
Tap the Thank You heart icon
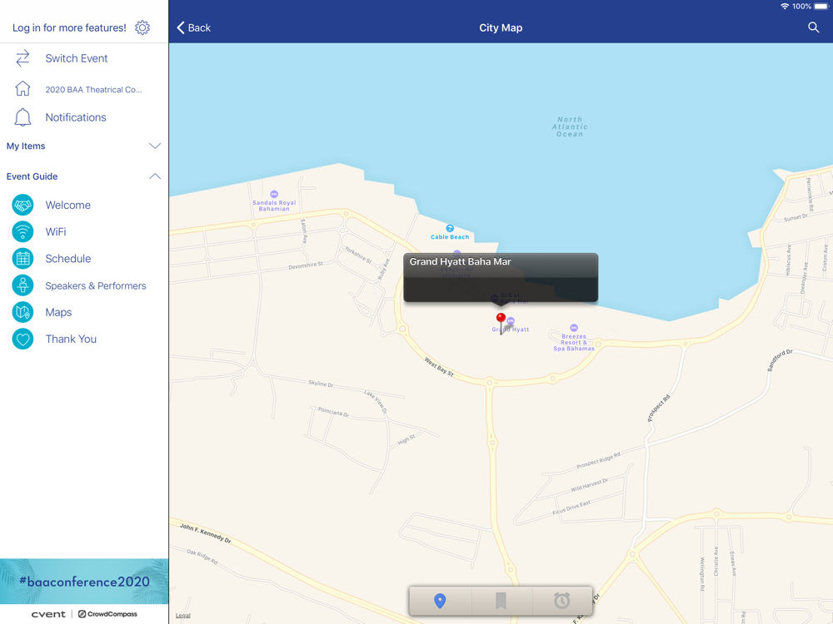point(22,339)
